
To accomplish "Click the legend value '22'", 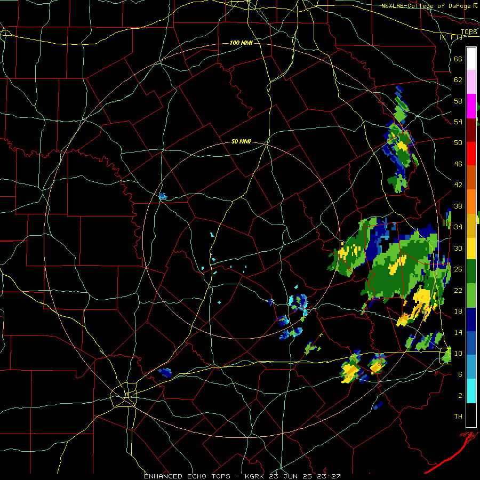I will [x=458, y=290].
